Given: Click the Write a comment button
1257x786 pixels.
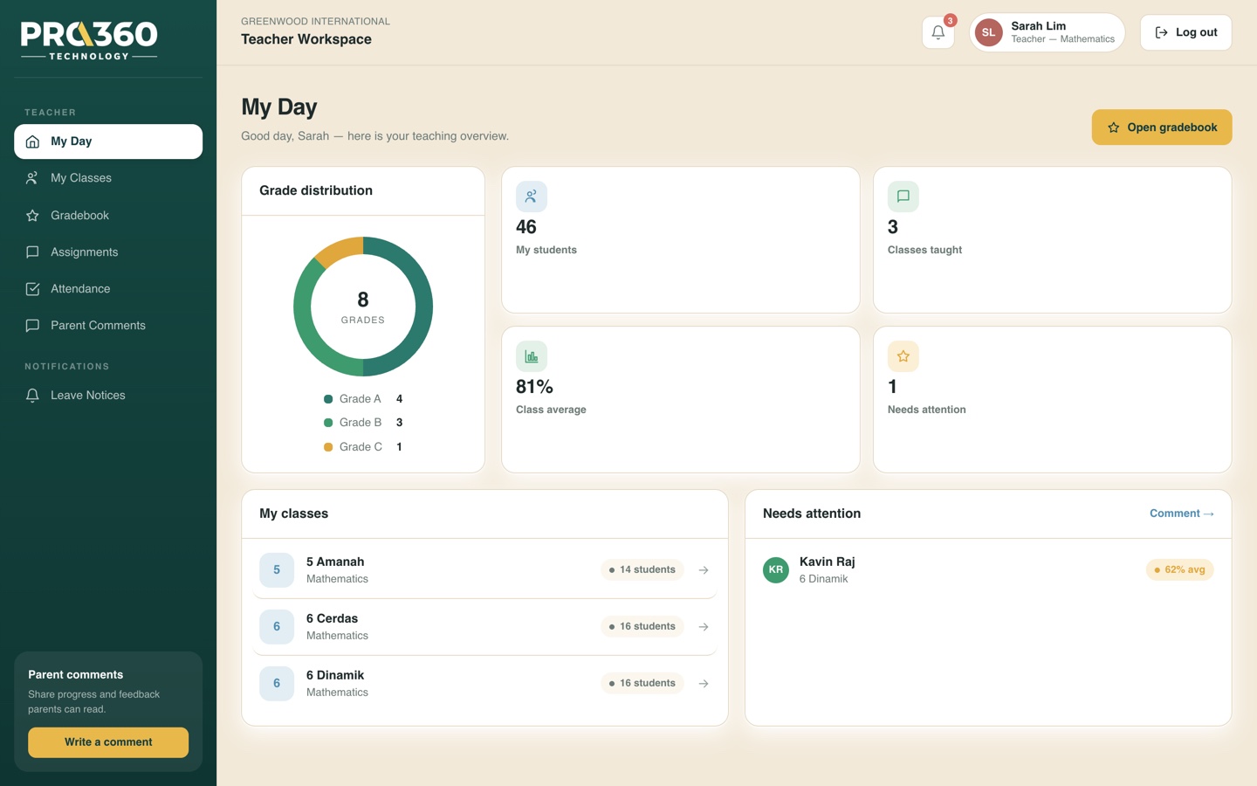Looking at the screenshot, I should [x=108, y=742].
